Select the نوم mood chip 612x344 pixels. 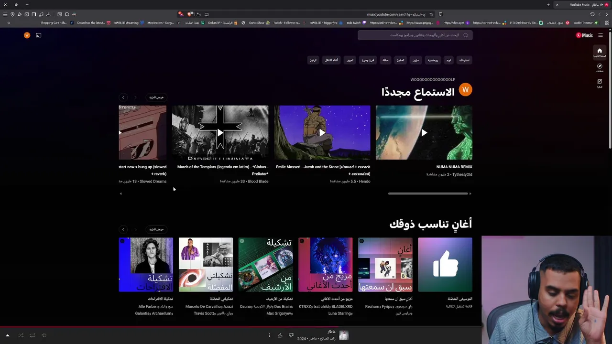pos(448,60)
